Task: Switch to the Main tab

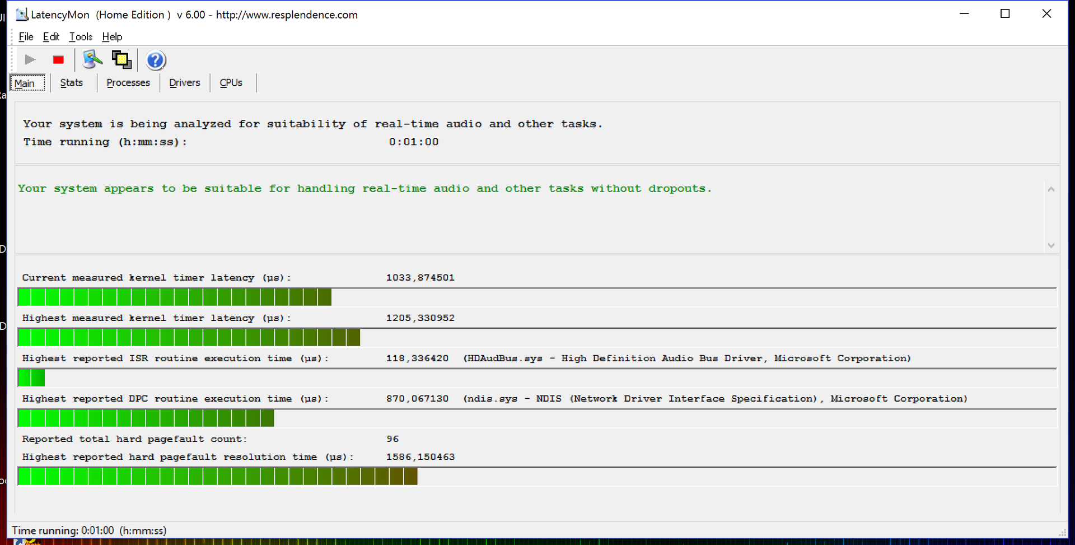Action: click(x=27, y=83)
